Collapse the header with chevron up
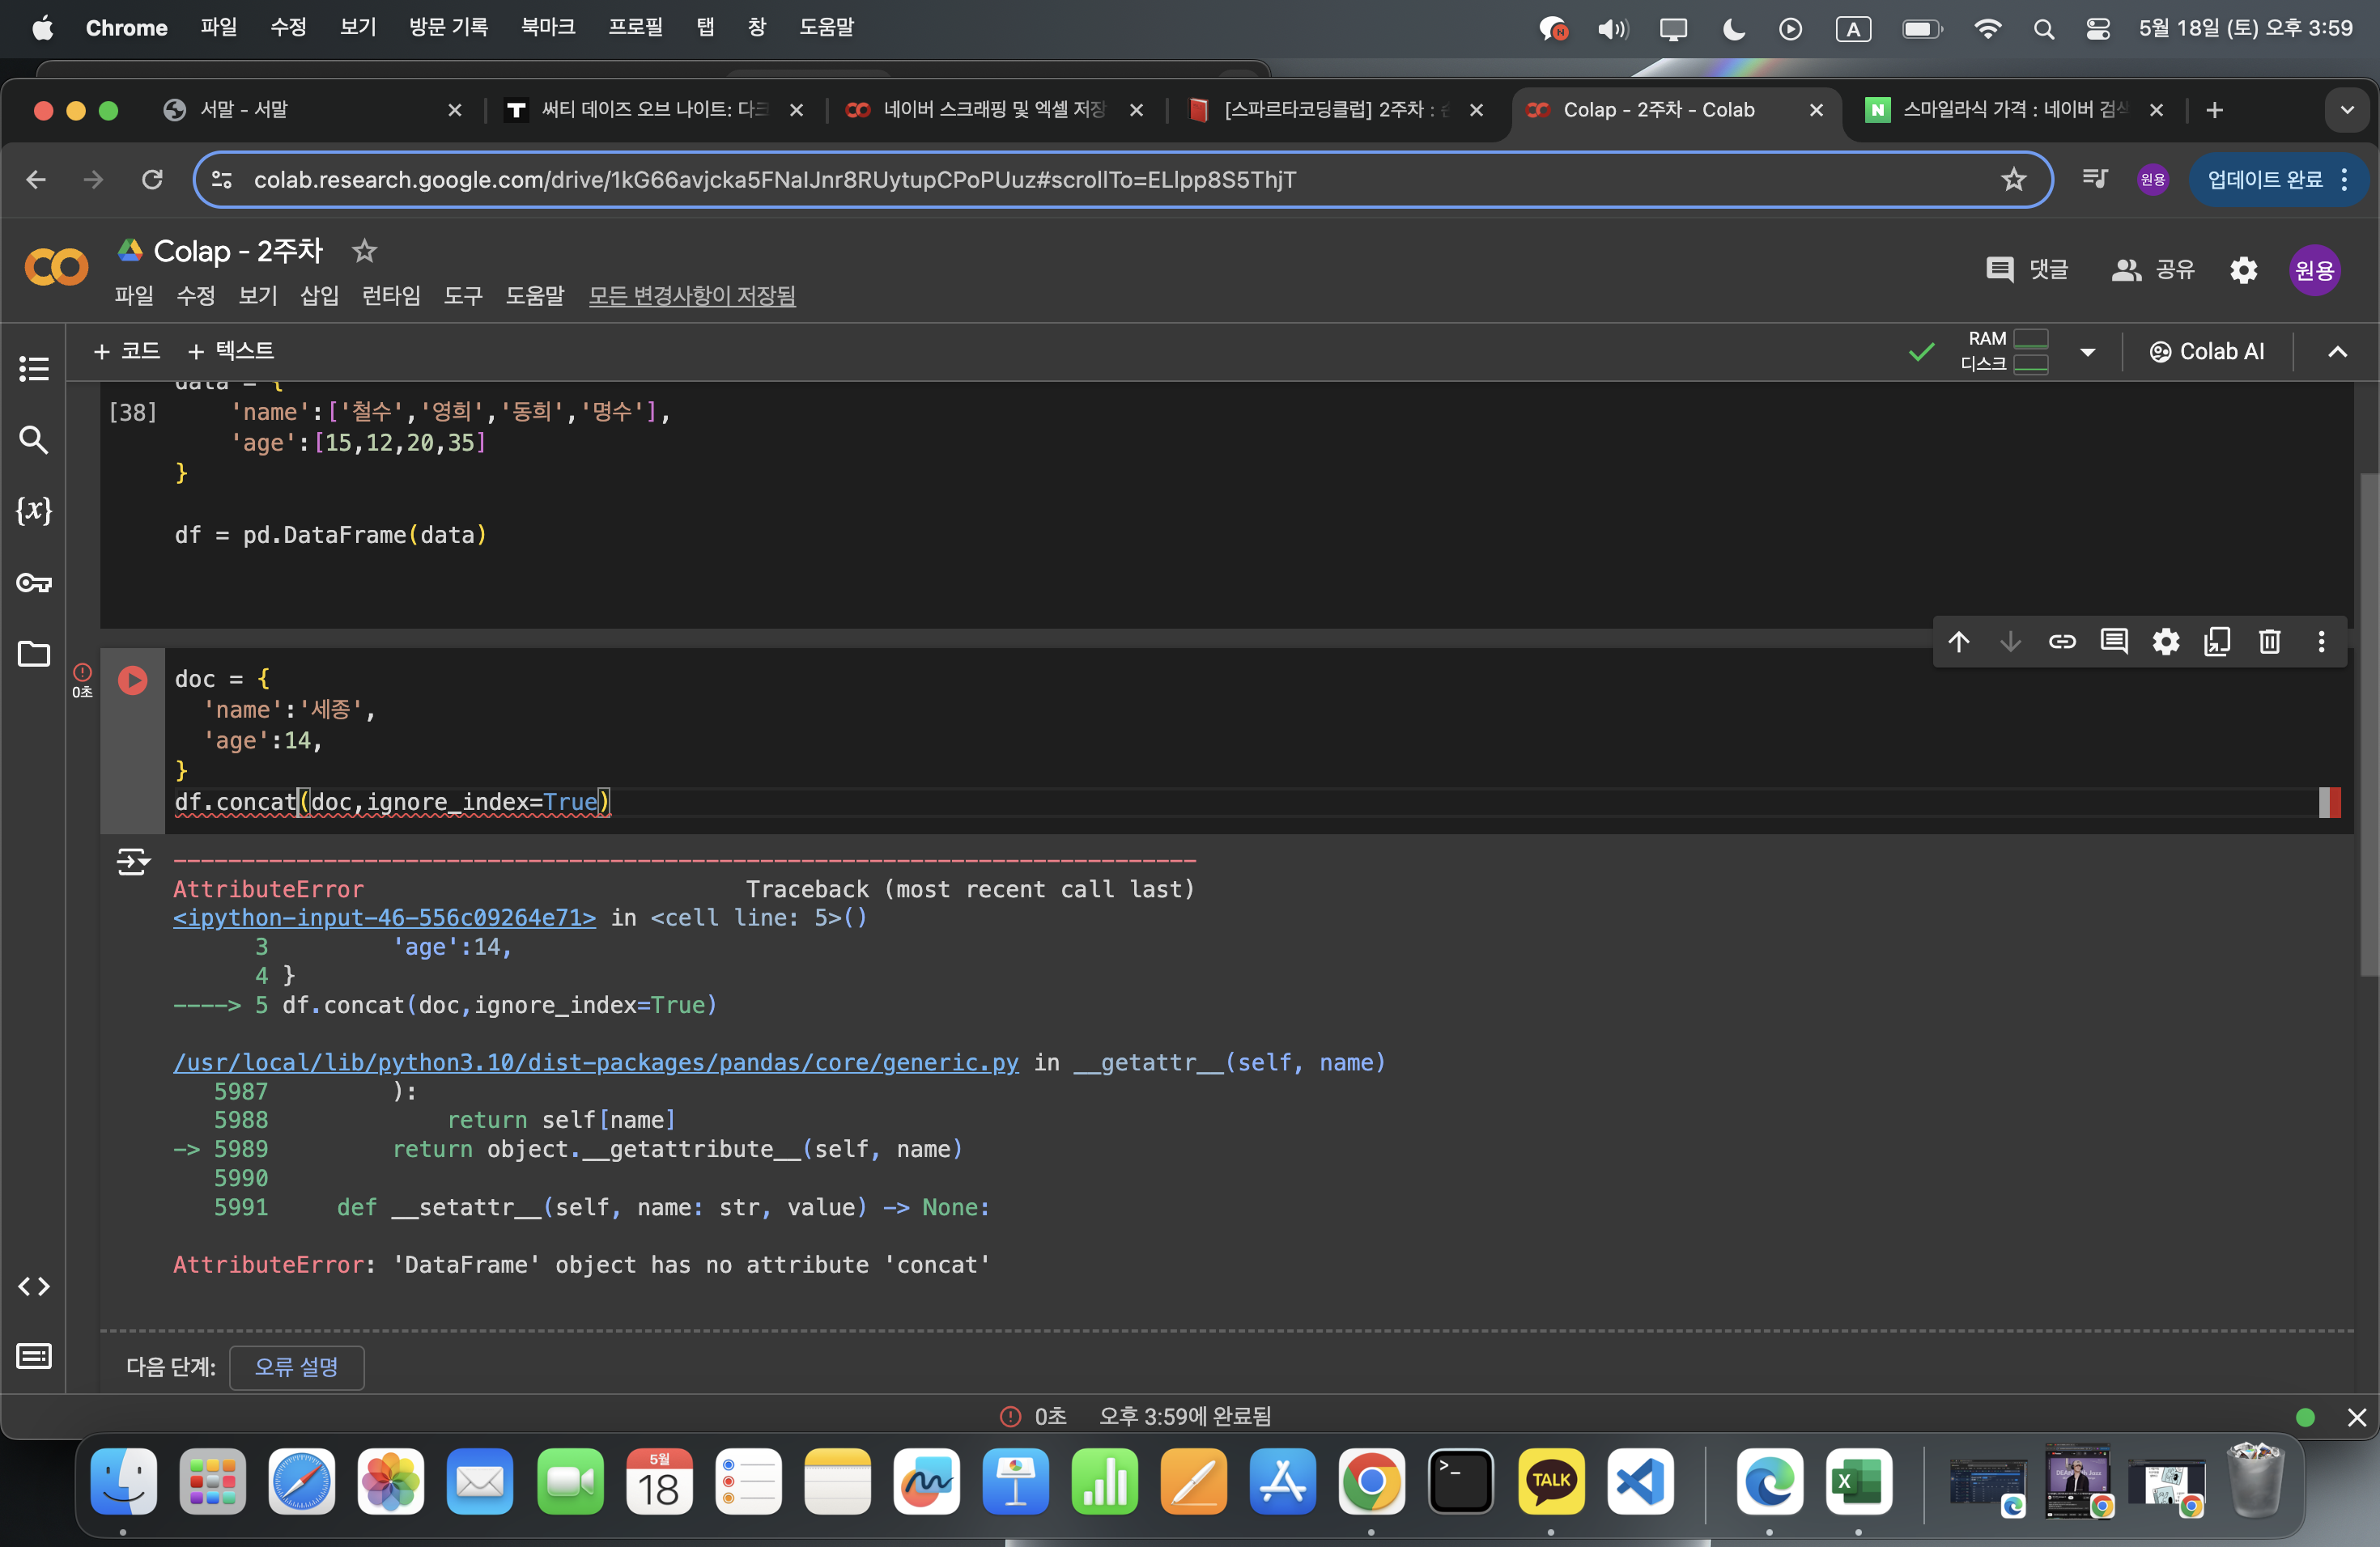Image resolution: width=2380 pixels, height=1547 pixels. click(x=2337, y=352)
